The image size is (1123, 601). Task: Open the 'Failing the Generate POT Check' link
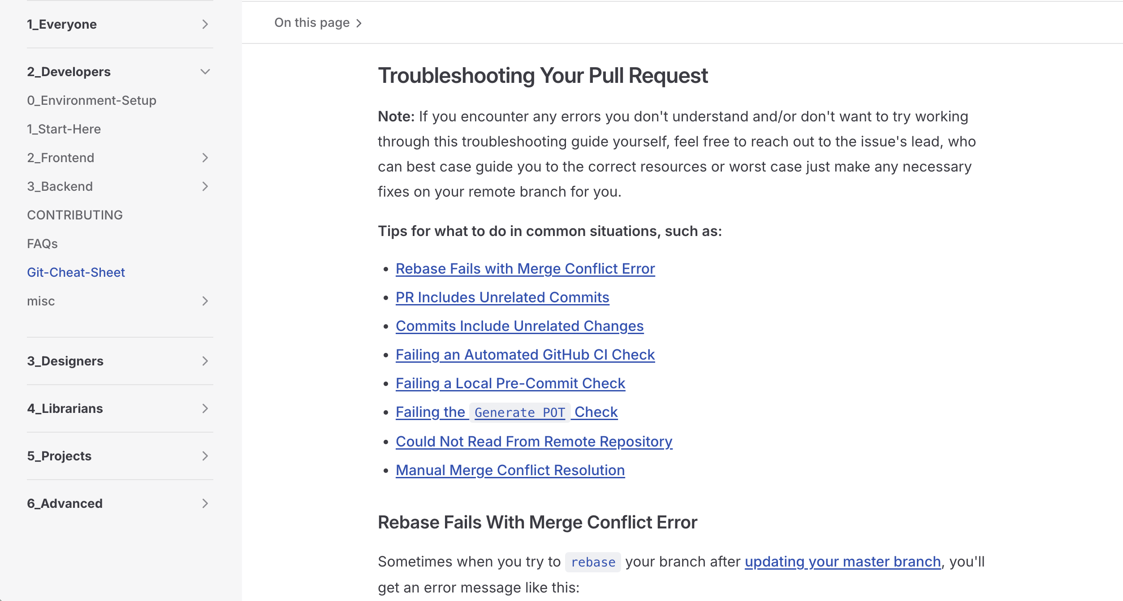tap(506, 412)
